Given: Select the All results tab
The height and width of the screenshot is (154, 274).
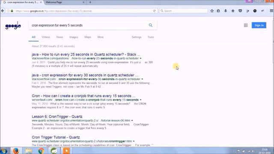Looking at the screenshot, I should pos(33,37).
